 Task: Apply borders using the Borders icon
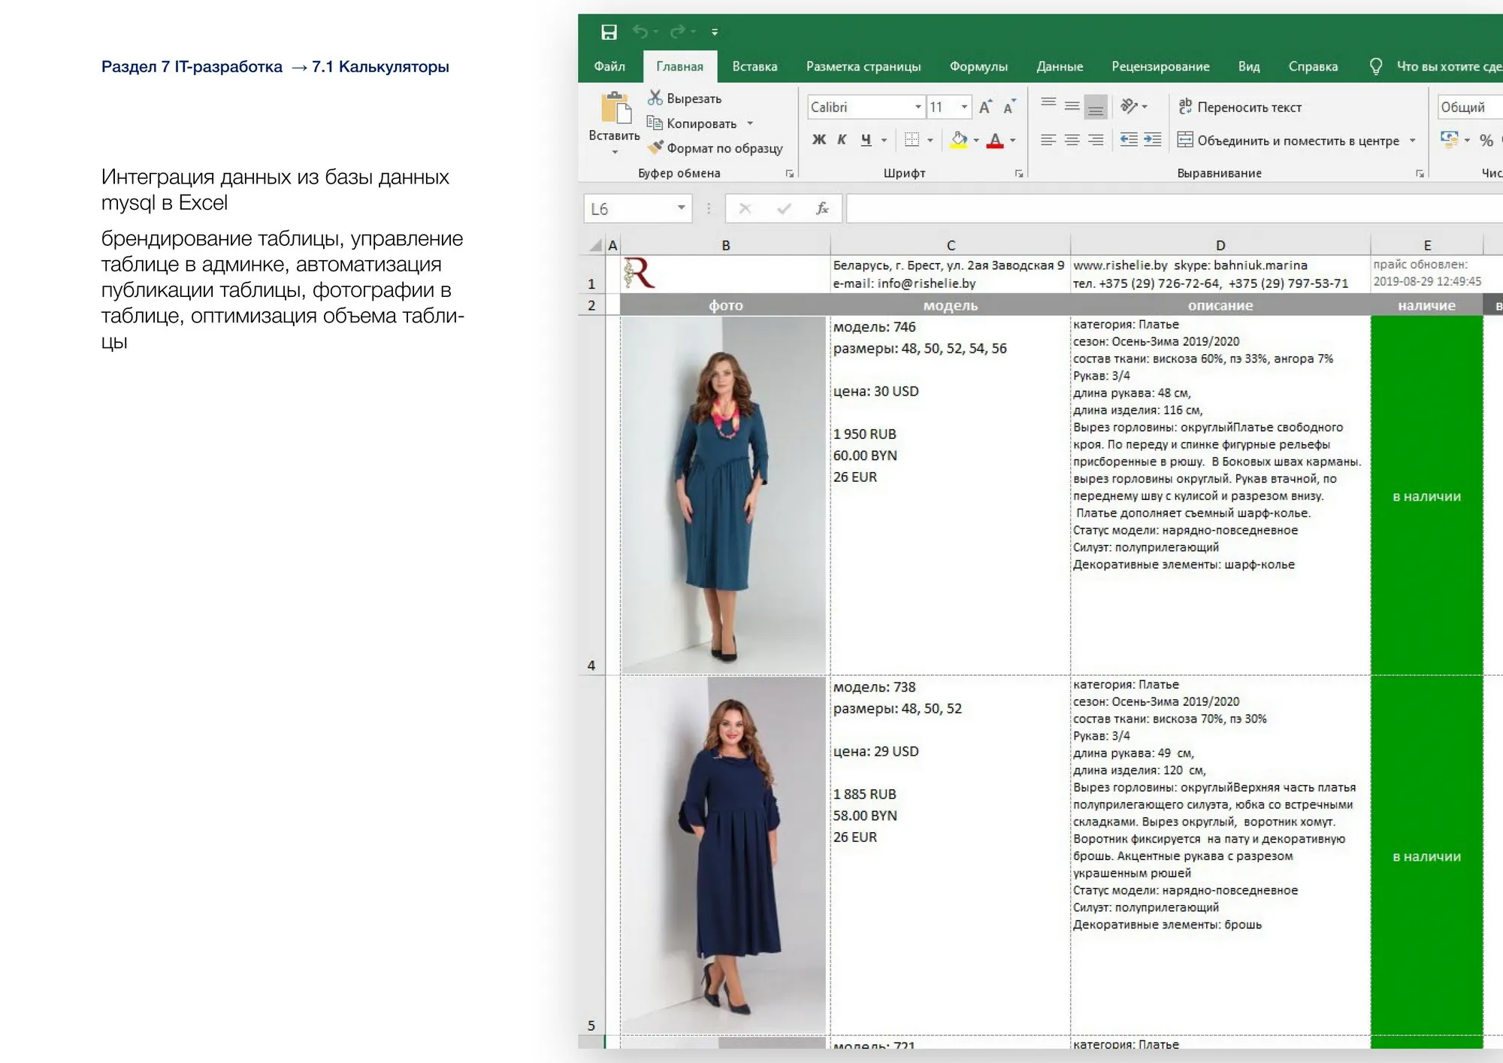coord(912,141)
